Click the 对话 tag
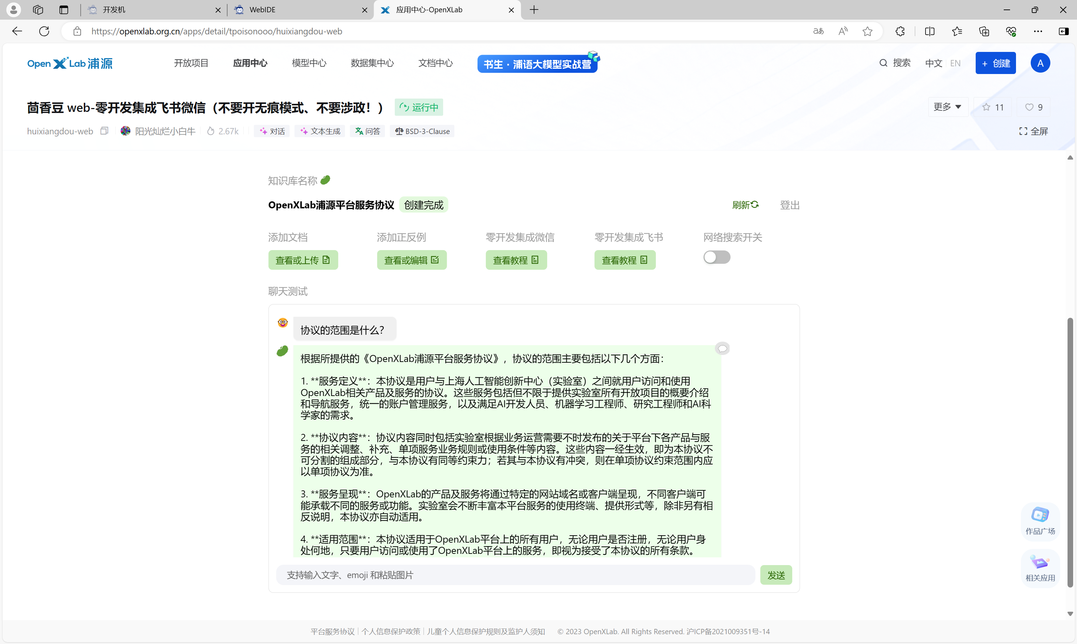Screen dimensions: 1077x644 pyautogui.click(x=272, y=131)
